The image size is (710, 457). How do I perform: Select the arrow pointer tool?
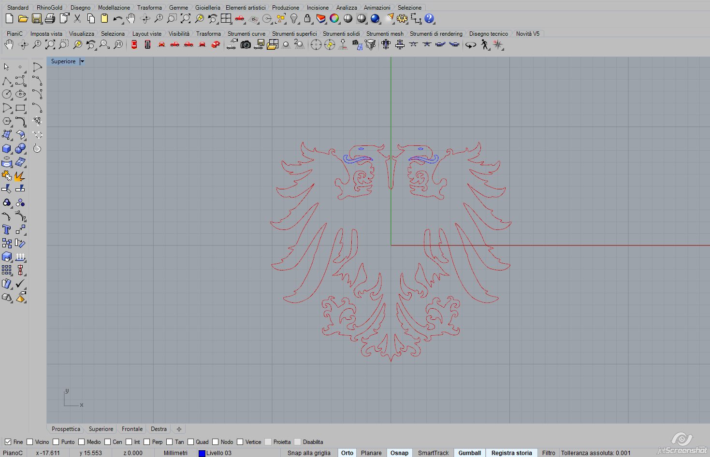coord(7,67)
